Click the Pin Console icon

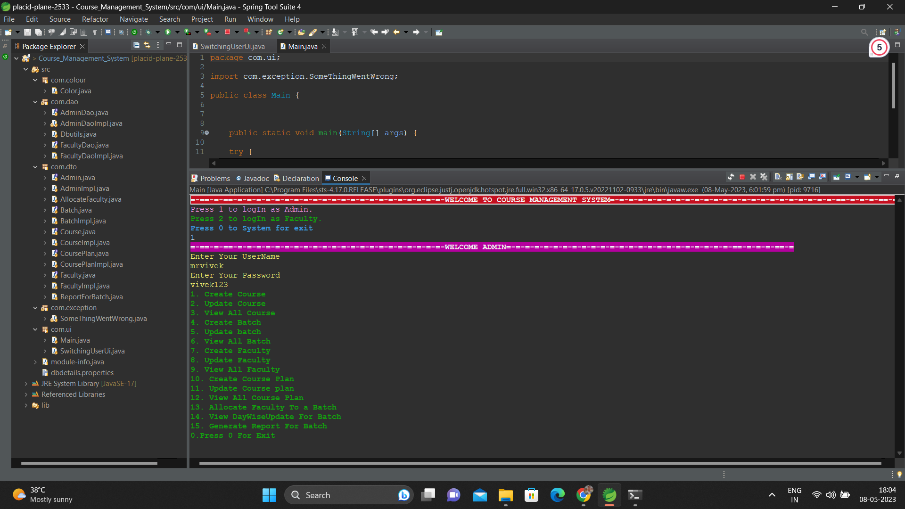(x=836, y=177)
